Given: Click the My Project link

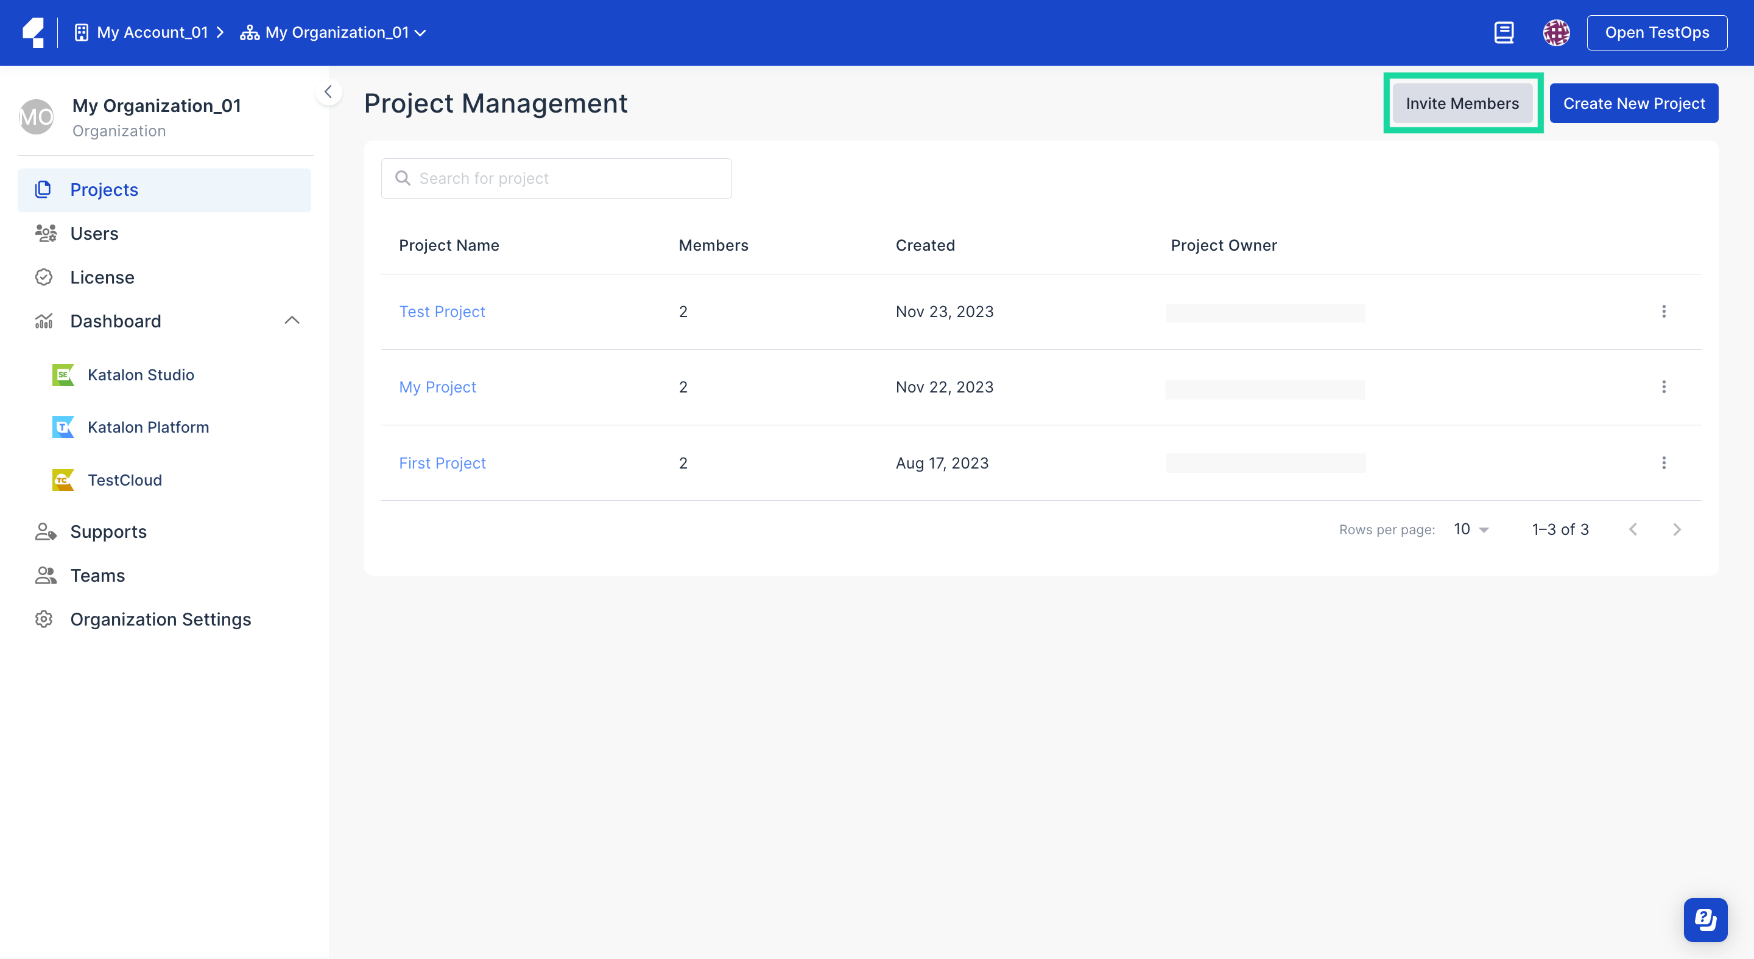Looking at the screenshot, I should coord(437,386).
